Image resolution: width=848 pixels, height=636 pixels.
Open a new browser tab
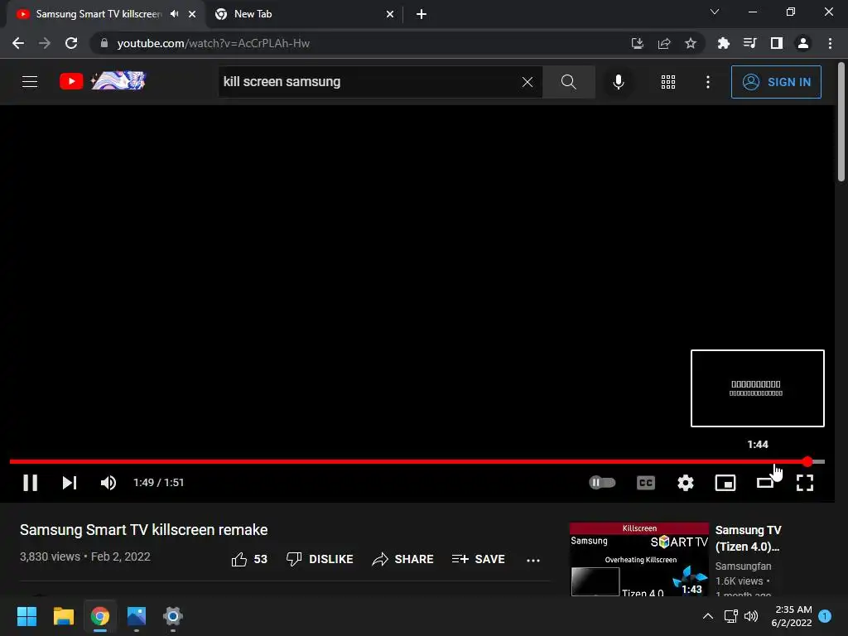pos(422,14)
